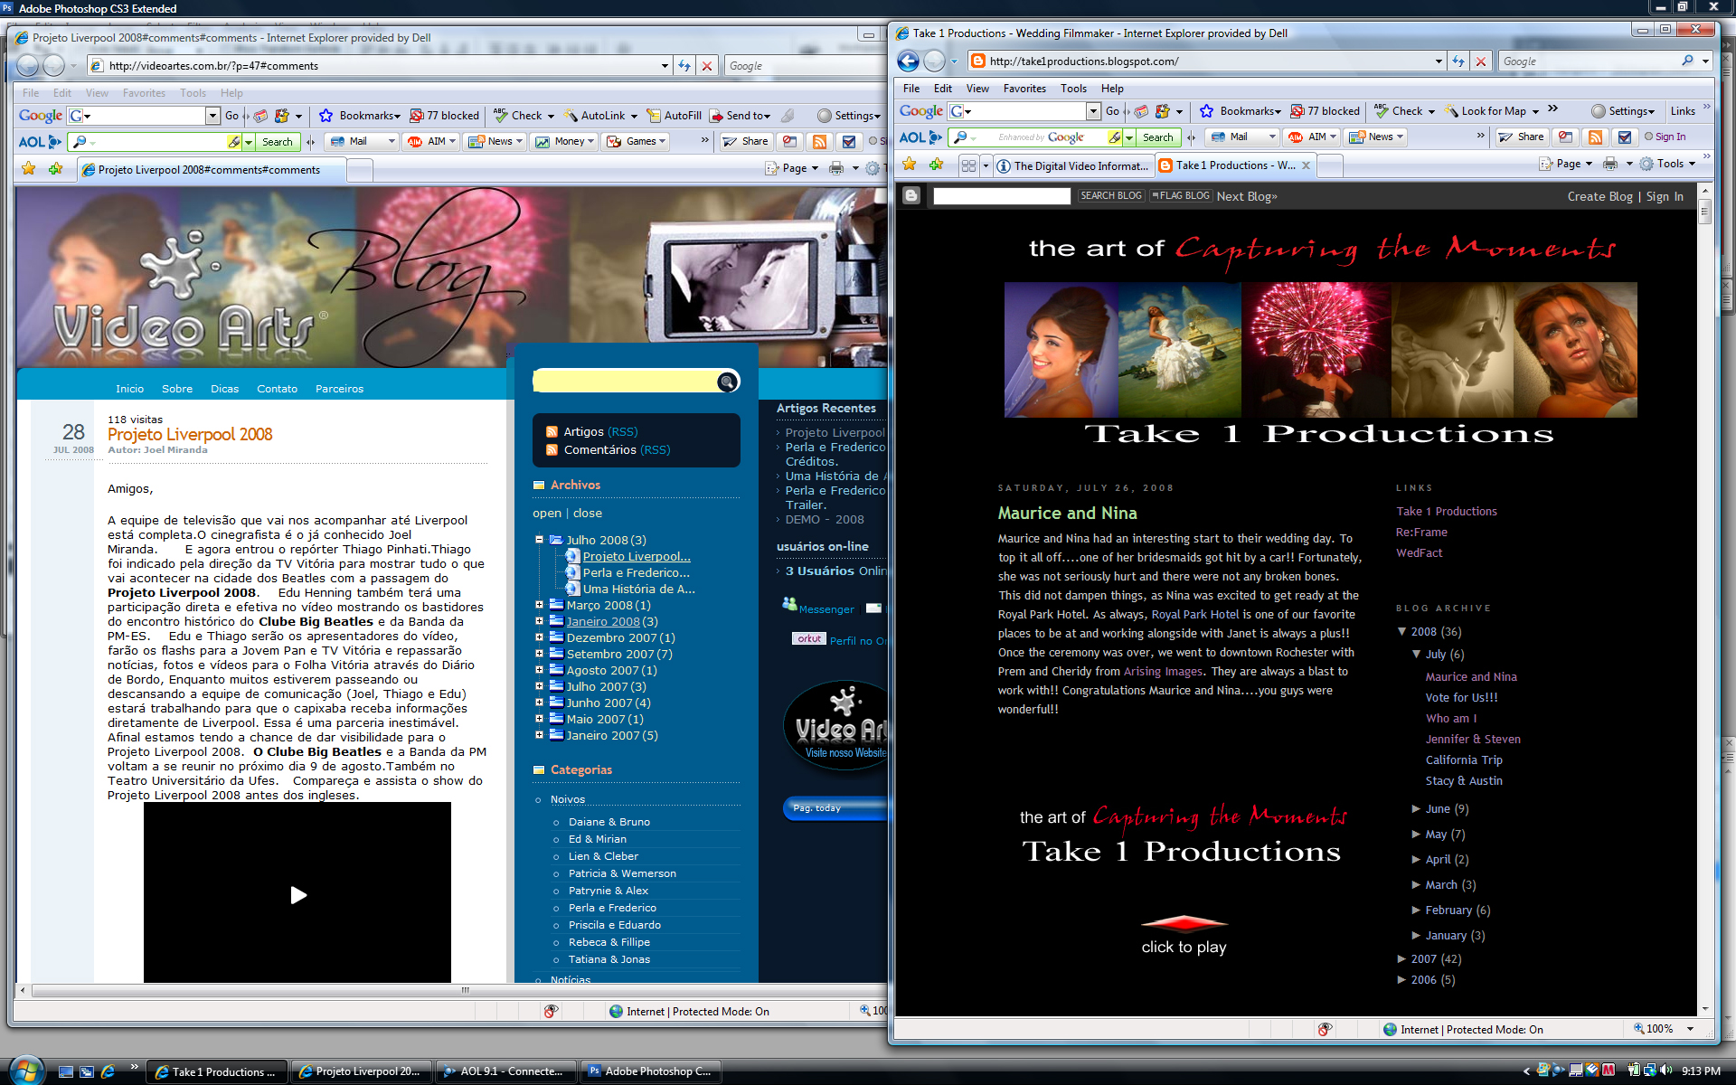Open Perla e Frederico under Categorias
The height and width of the screenshot is (1085, 1736).
(x=612, y=908)
